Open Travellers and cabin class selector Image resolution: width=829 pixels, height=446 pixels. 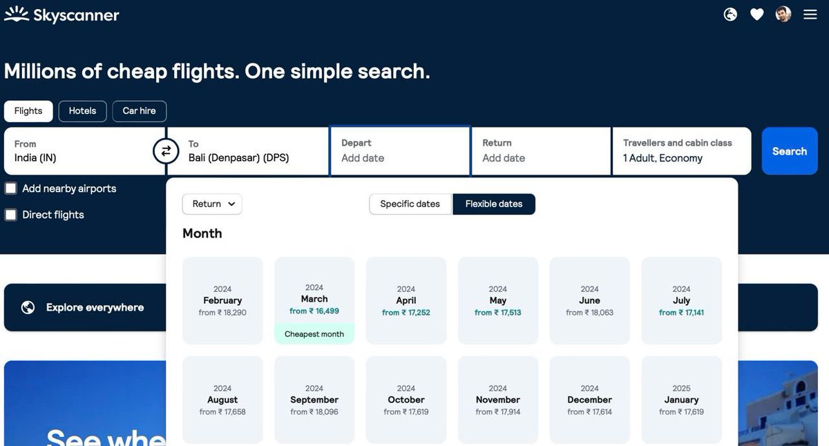pyautogui.click(x=681, y=151)
